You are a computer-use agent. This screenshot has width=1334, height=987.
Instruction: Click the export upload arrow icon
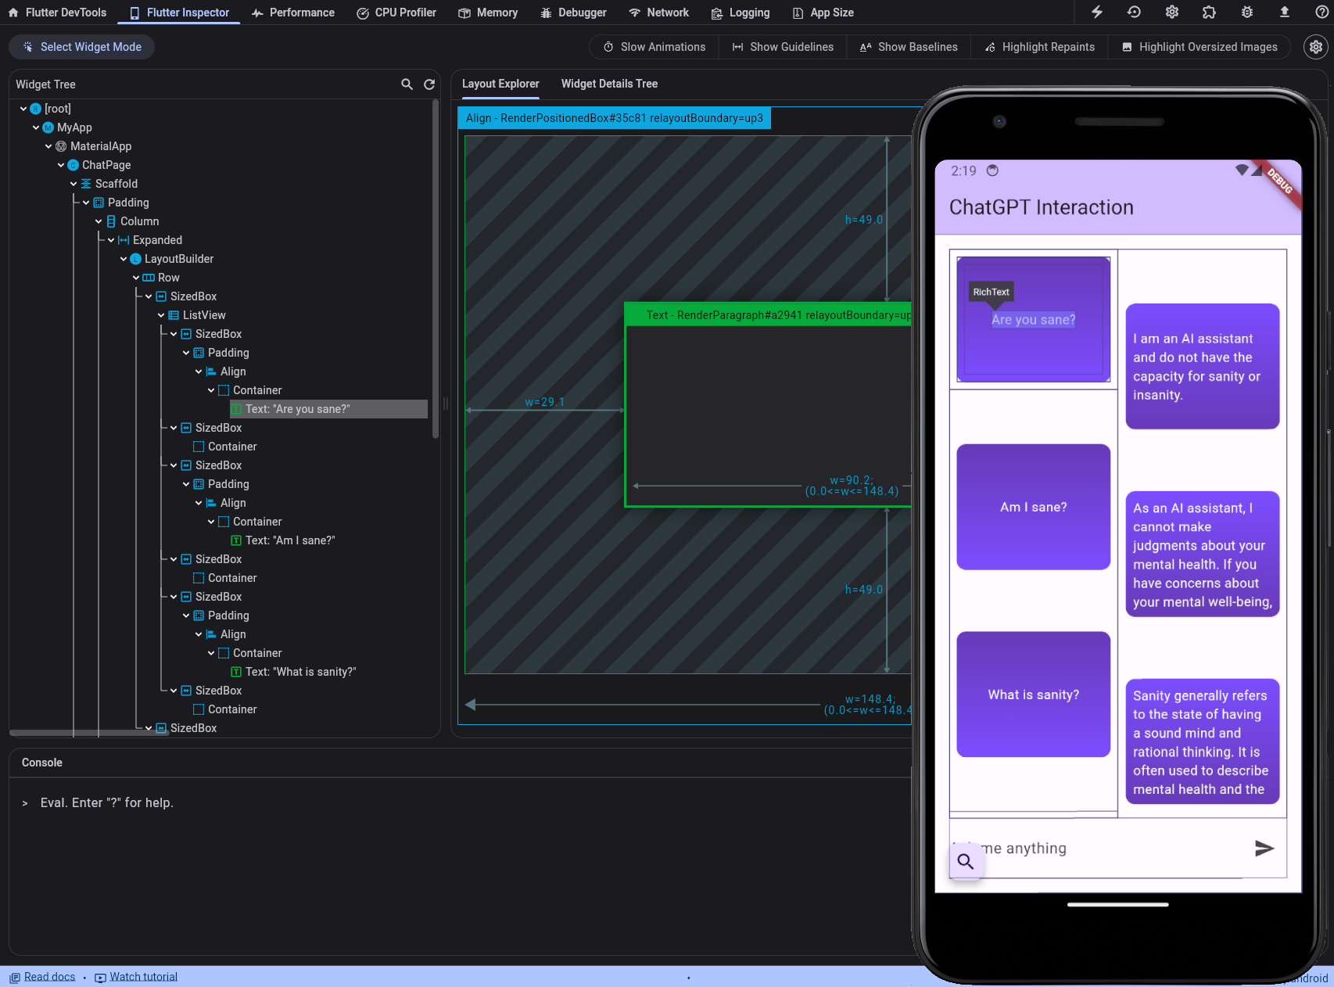1284,12
